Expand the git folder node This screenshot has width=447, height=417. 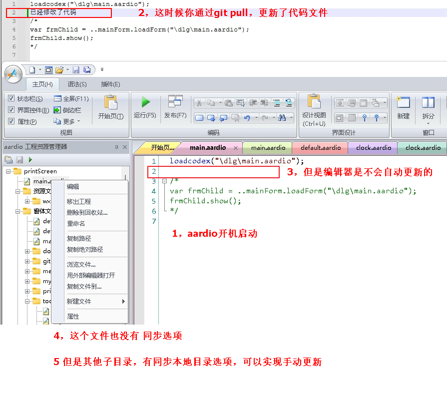27,261
